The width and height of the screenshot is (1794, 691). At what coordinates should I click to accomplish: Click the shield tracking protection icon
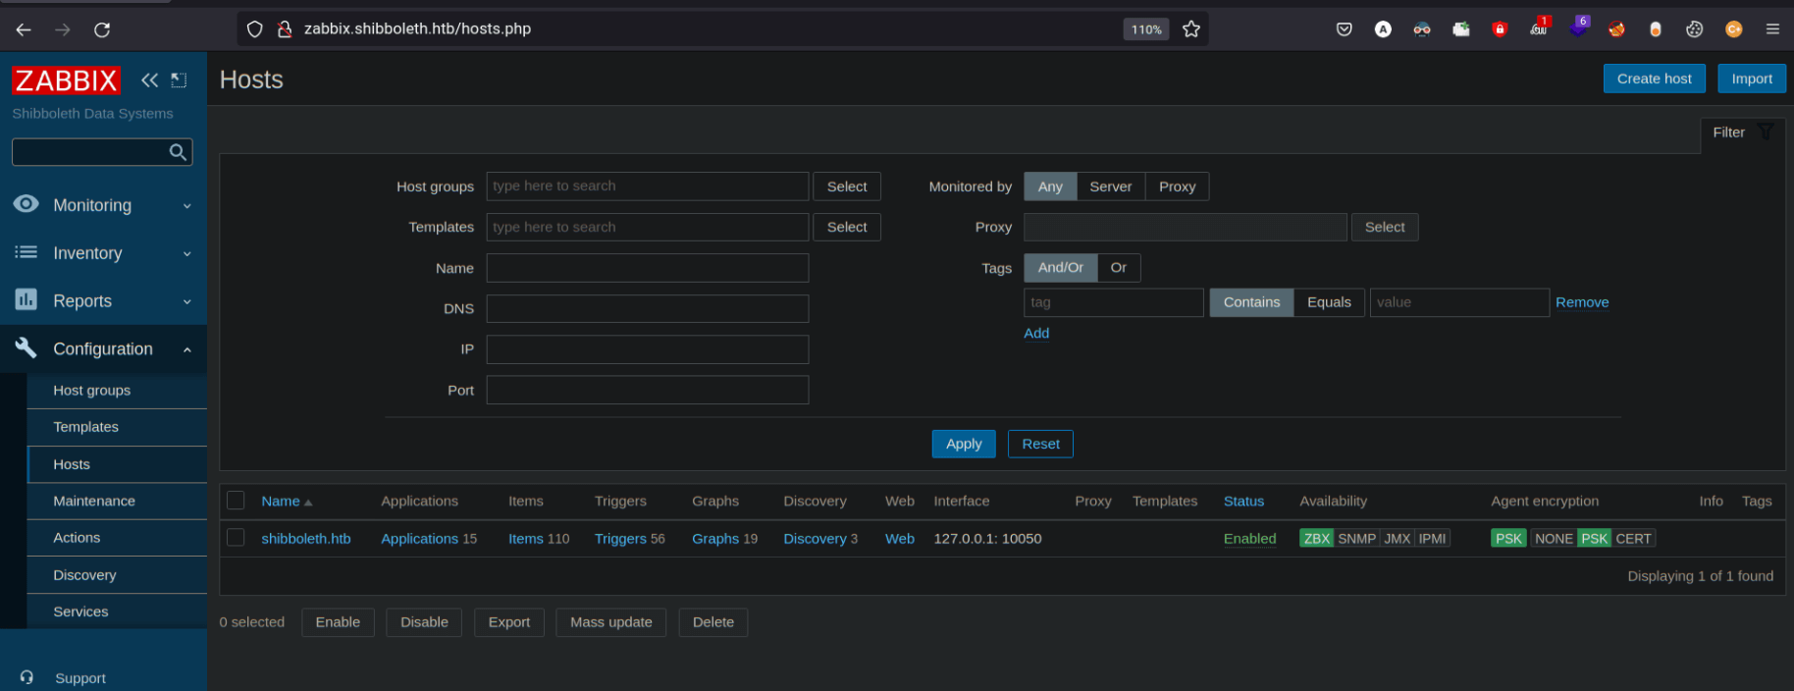point(255,29)
